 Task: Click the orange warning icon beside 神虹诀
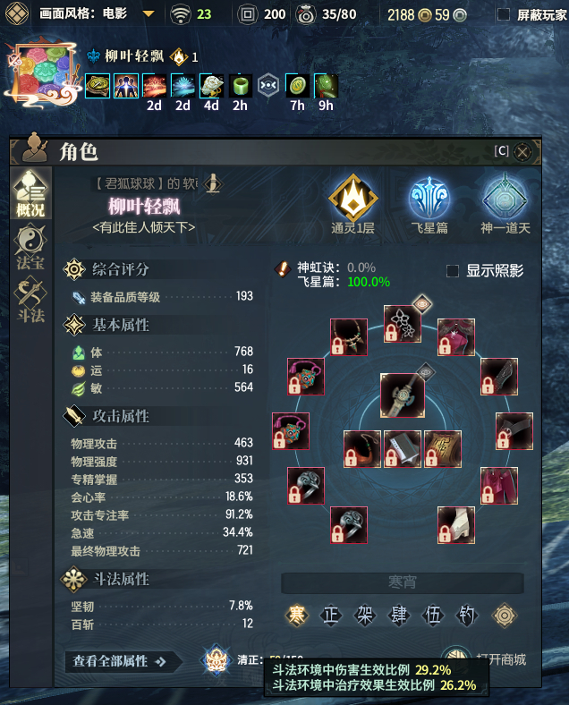coord(282,269)
